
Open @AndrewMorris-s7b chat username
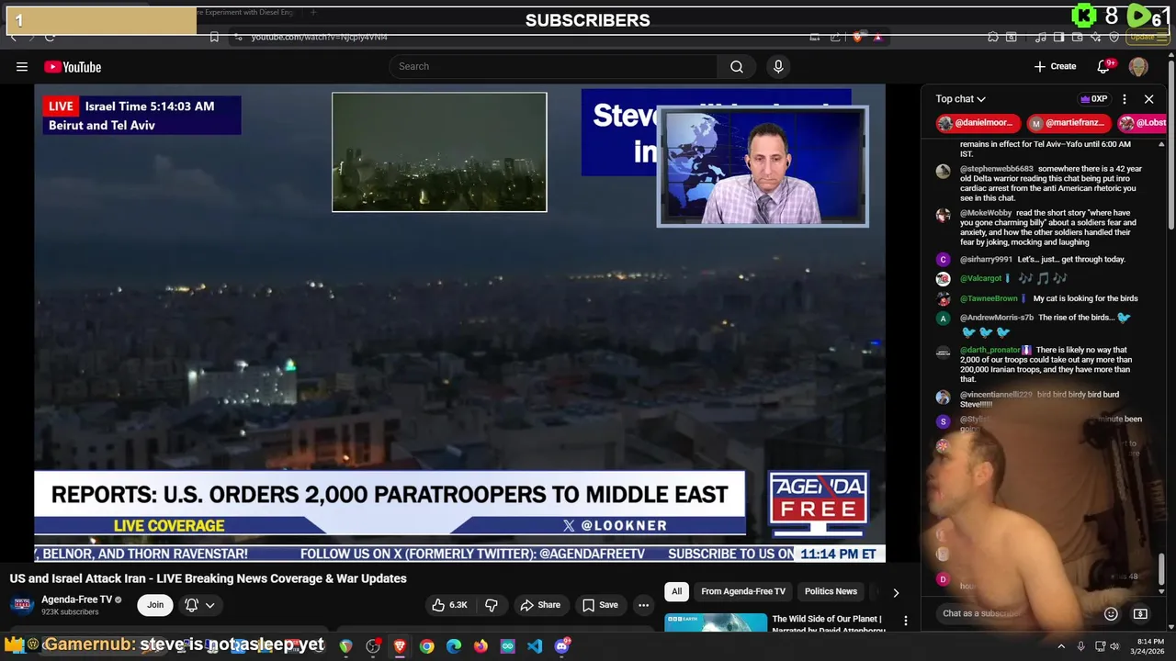997,318
